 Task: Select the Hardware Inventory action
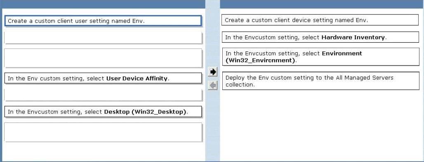320,37
